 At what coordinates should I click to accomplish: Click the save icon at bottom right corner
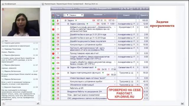point(182,103)
